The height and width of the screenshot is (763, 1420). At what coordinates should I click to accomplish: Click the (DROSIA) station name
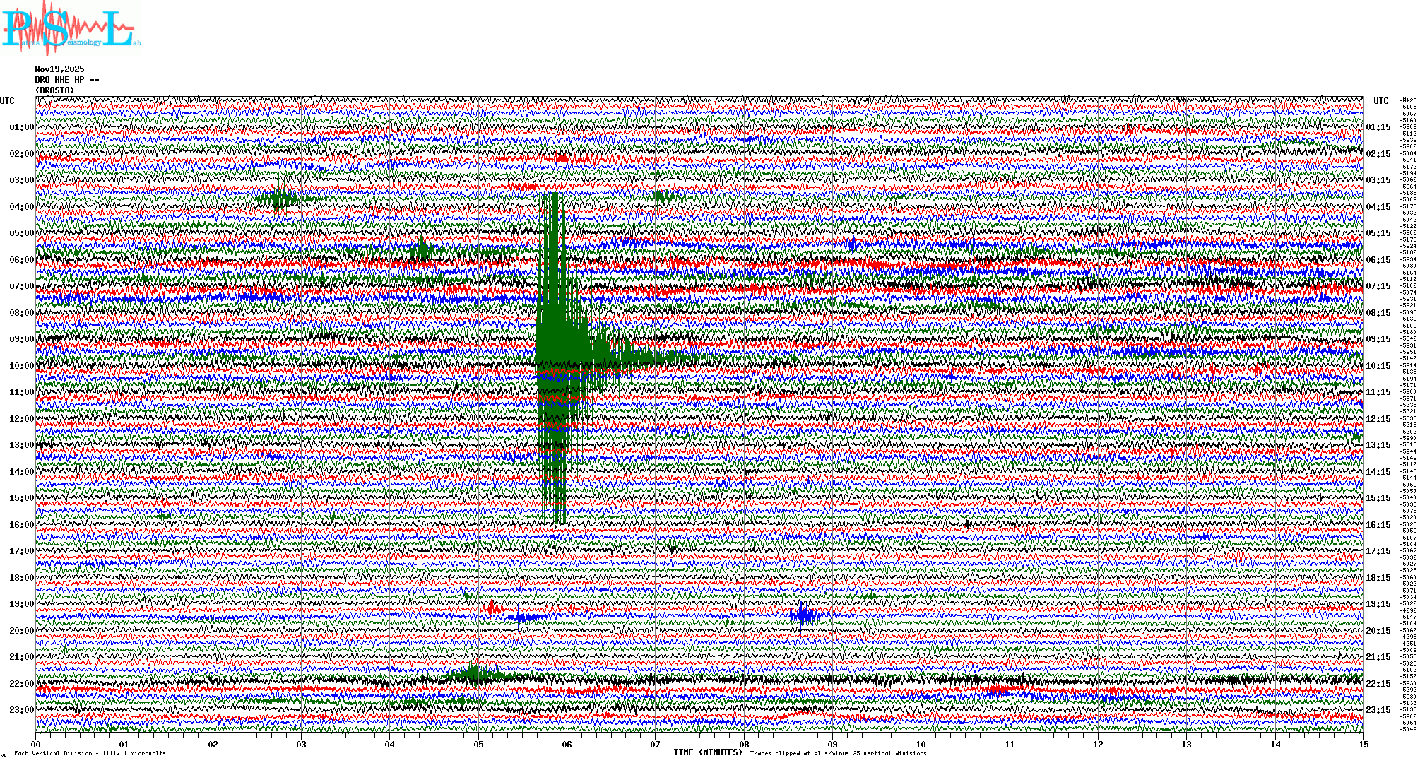[54, 90]
